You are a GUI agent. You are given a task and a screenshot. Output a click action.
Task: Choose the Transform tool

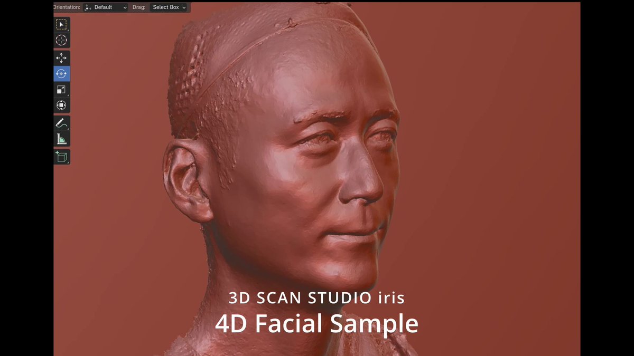(x=61, y=105)
